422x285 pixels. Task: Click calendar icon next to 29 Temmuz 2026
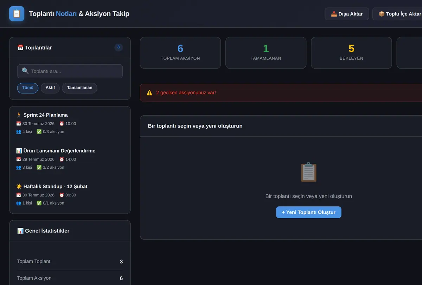tap(18, 160)
